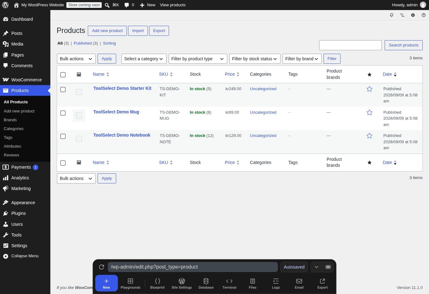This screenshot has height=294, width=429.
Task: Tick the ToolSelect Demo Notebook row checkbox
Action: [x=63, y=136]
